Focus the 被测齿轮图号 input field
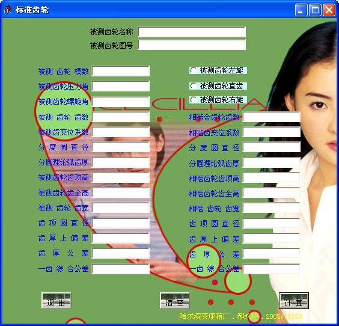339x326 pixels. click(x=192, y=45)
